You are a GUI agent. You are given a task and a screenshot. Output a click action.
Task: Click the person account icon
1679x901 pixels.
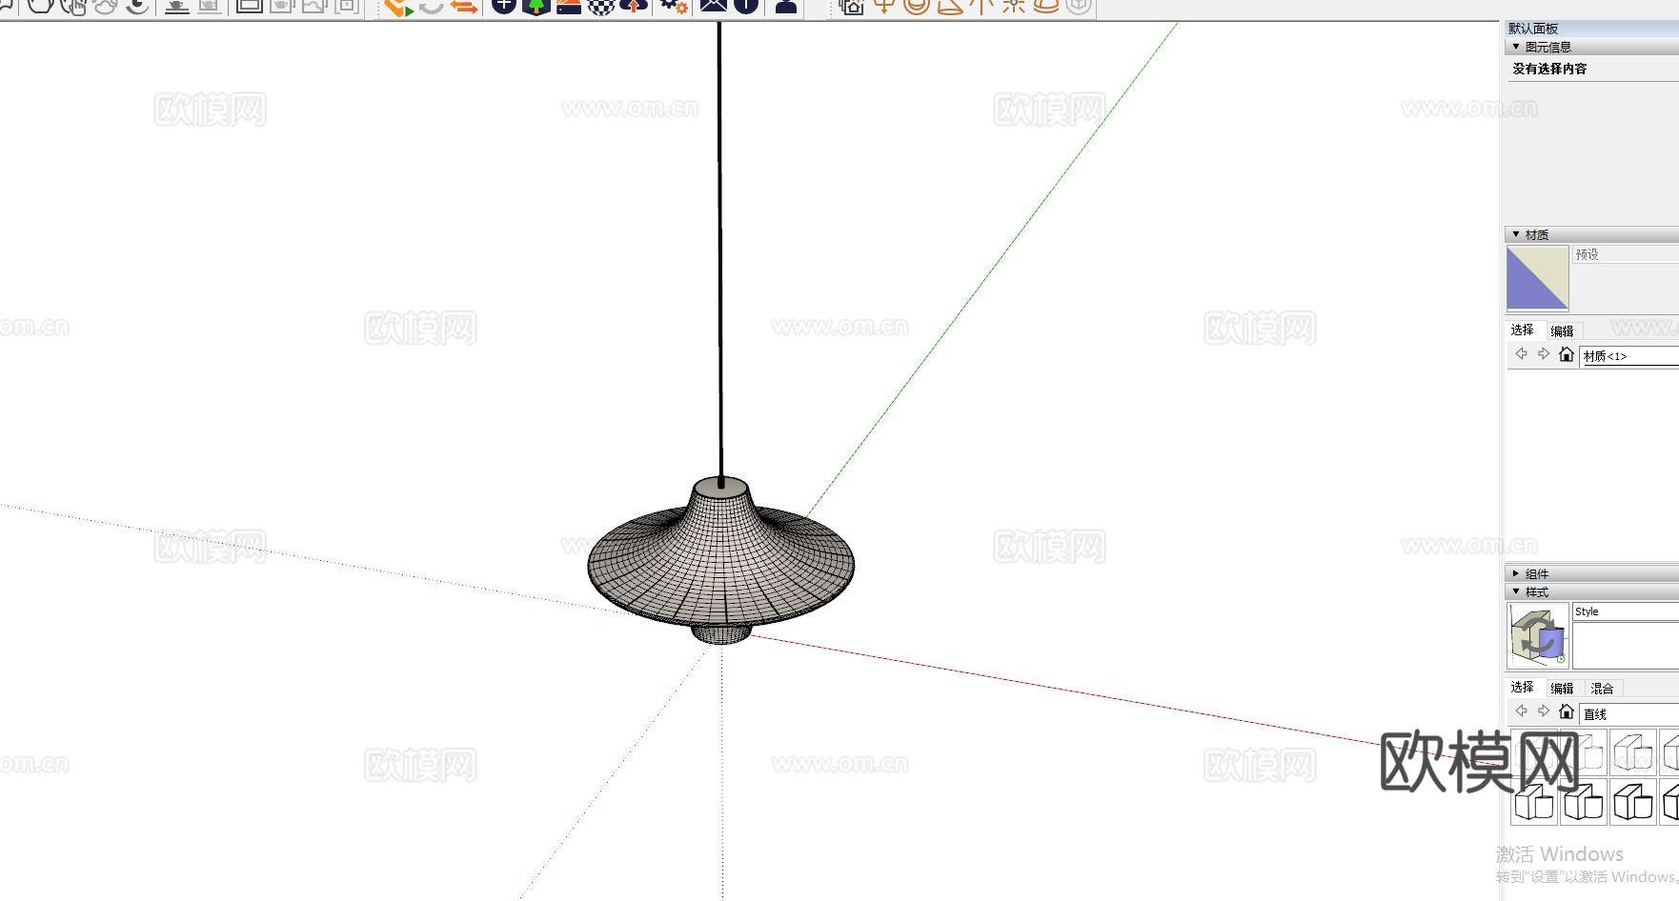coord(785,7)
